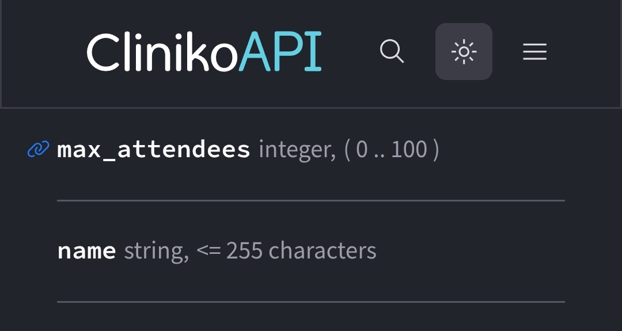Click anchor link icon beside max_attendees
Viewport: 622px width, 331px height.
(x=39, y=150)
